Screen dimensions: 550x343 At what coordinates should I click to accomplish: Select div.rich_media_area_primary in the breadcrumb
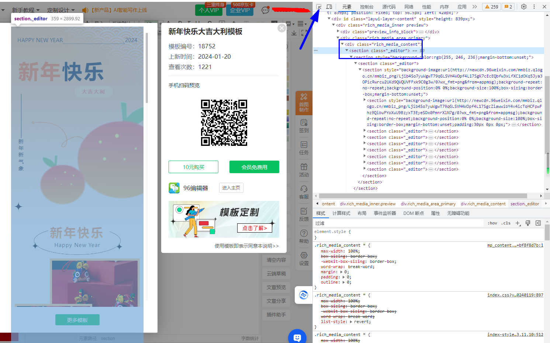(428, 204)
